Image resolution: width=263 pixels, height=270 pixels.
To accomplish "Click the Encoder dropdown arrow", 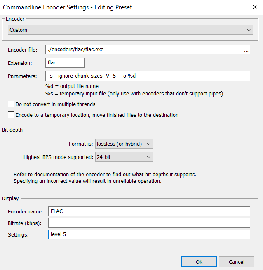I will 249,30.
